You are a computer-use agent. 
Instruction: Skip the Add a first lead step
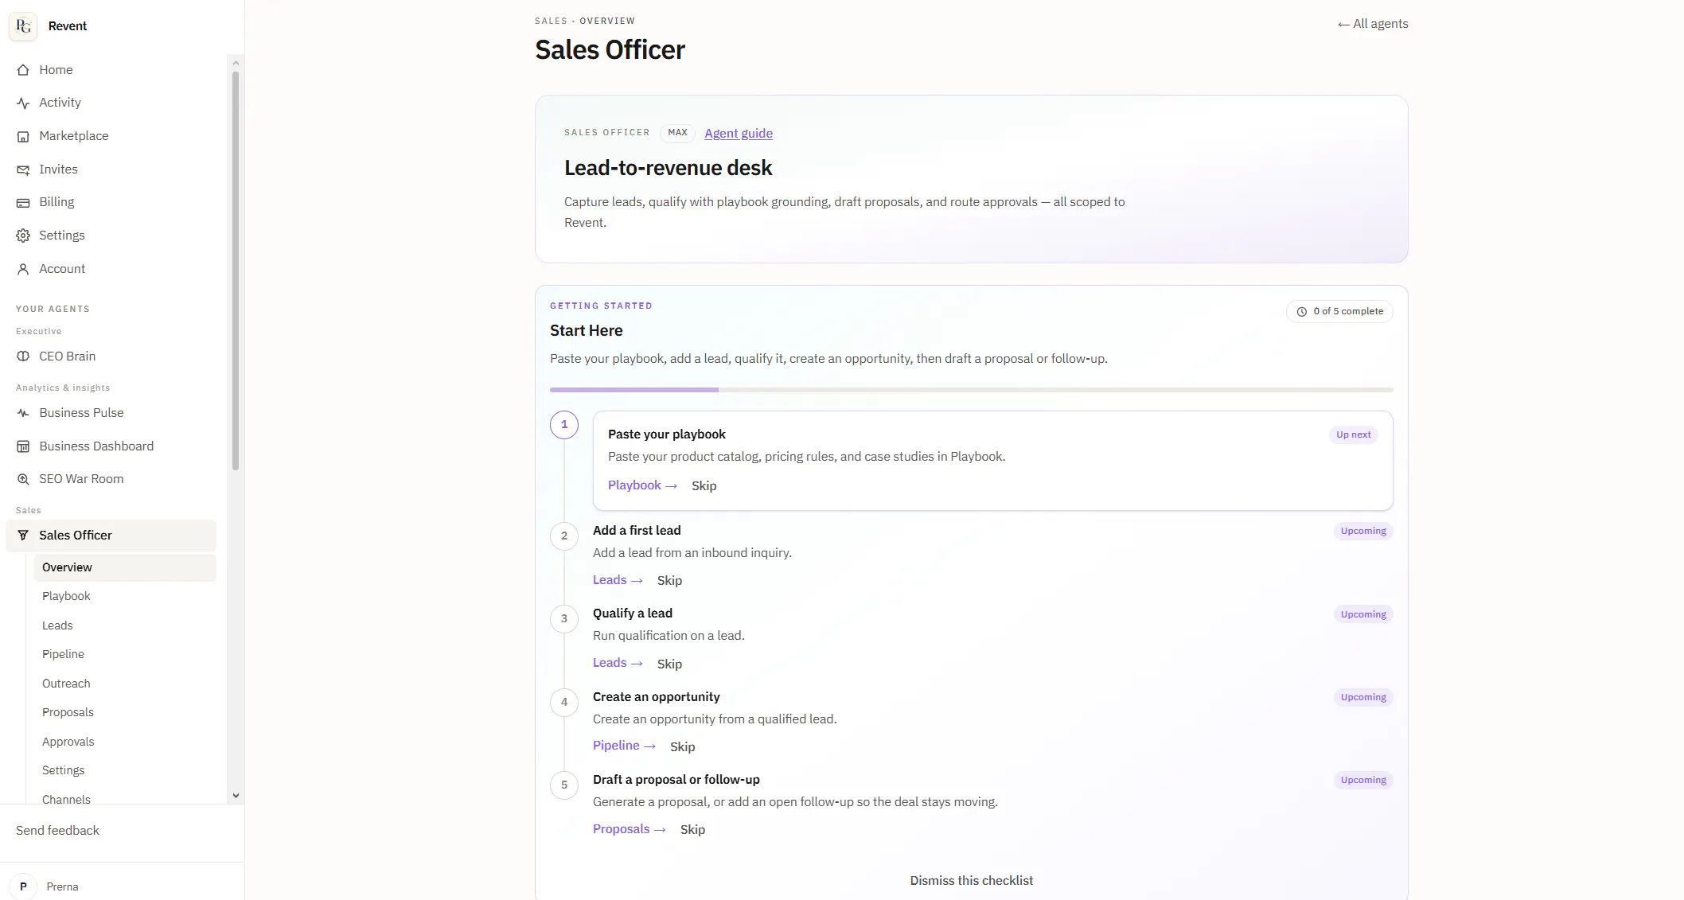click(x=669, y=581)
